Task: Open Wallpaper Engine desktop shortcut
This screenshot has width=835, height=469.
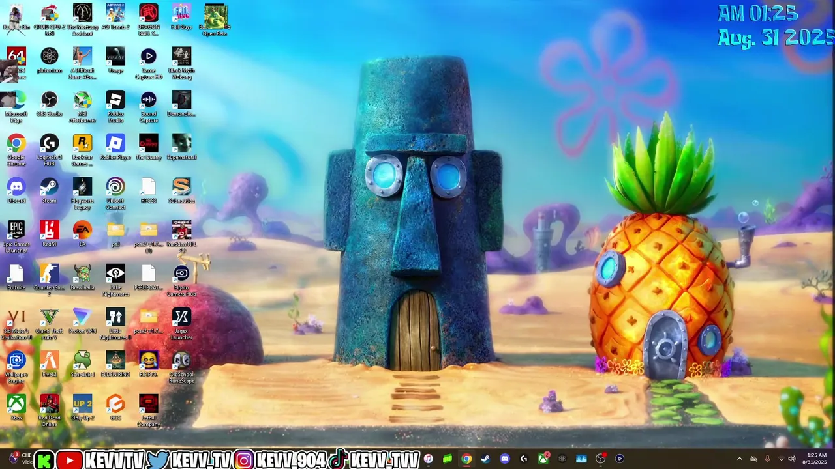Action: click(16, 367)
